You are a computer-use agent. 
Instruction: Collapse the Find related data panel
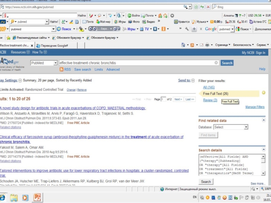(264, 120)
